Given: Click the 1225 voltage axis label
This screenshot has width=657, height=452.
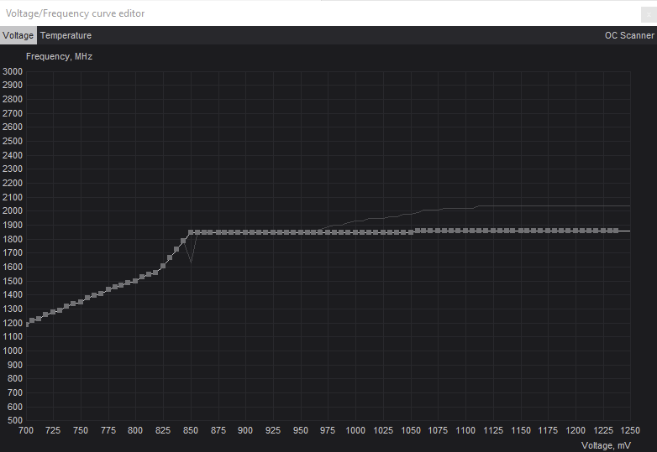Looking at the screenshot, I should click(602, 431).
